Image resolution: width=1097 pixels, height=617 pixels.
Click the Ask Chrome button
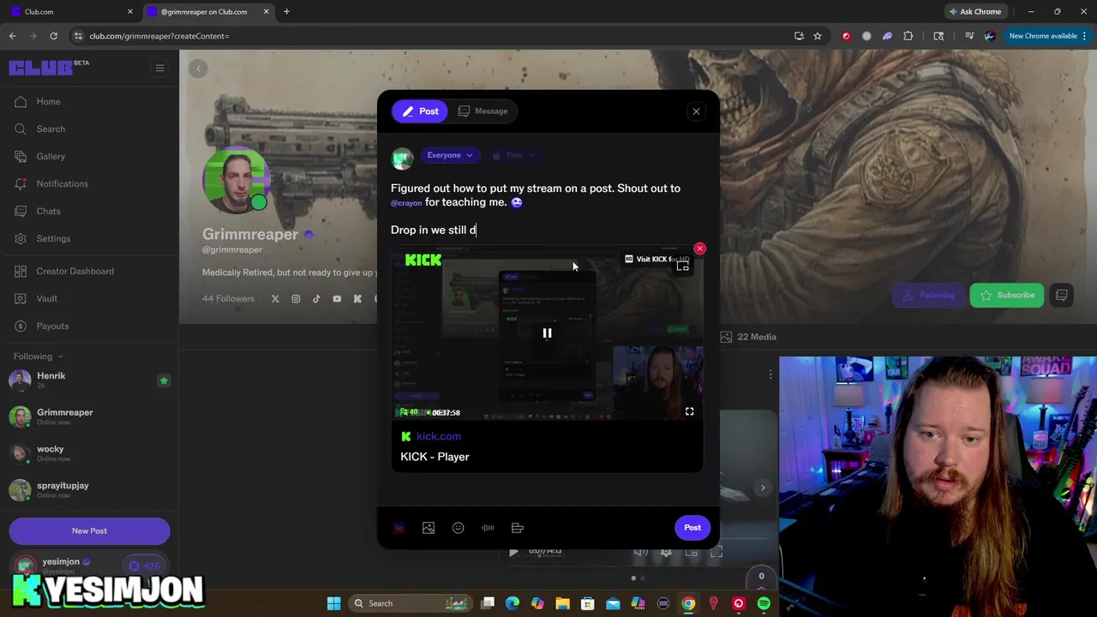[x=974, y=12]
